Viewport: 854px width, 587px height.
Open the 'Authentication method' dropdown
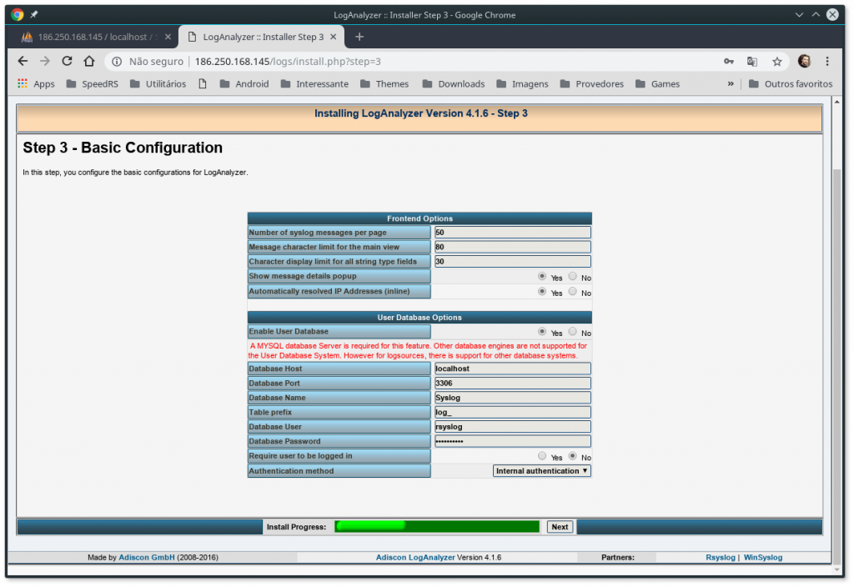(542, 470)
